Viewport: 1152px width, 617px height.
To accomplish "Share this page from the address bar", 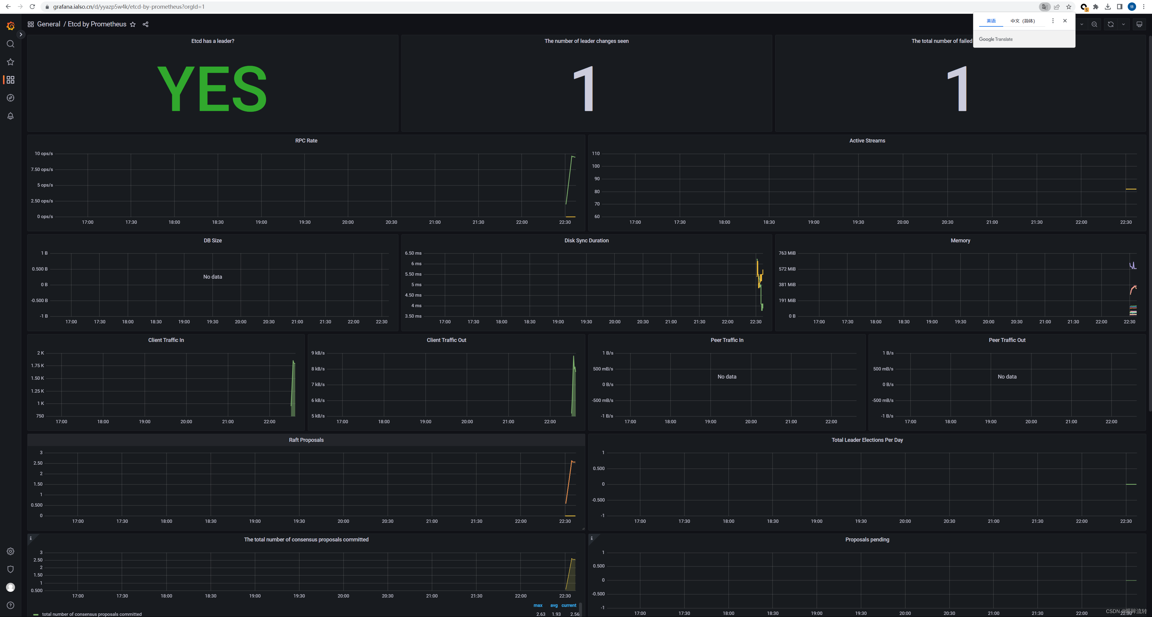I will [1057, 7].
